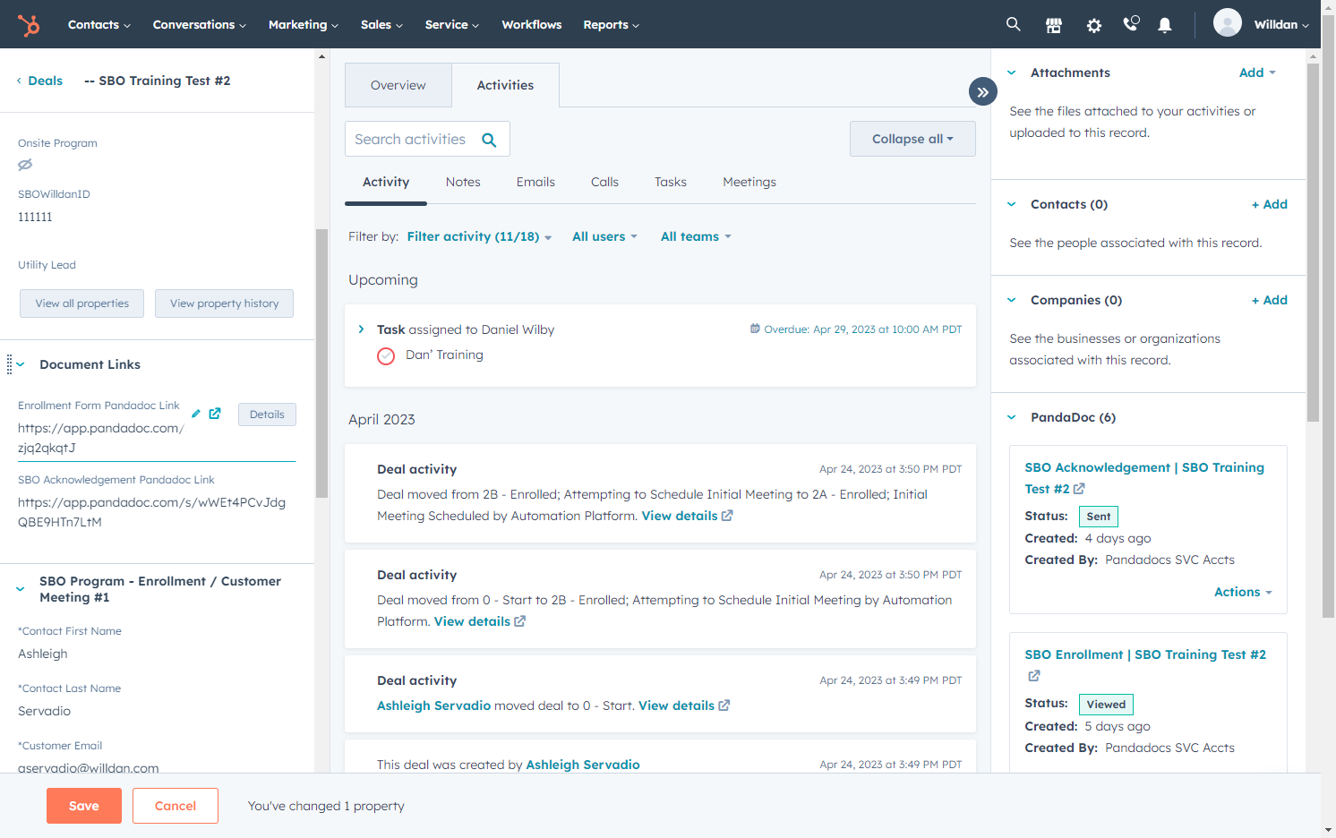Go back via the Deals link

39,81
